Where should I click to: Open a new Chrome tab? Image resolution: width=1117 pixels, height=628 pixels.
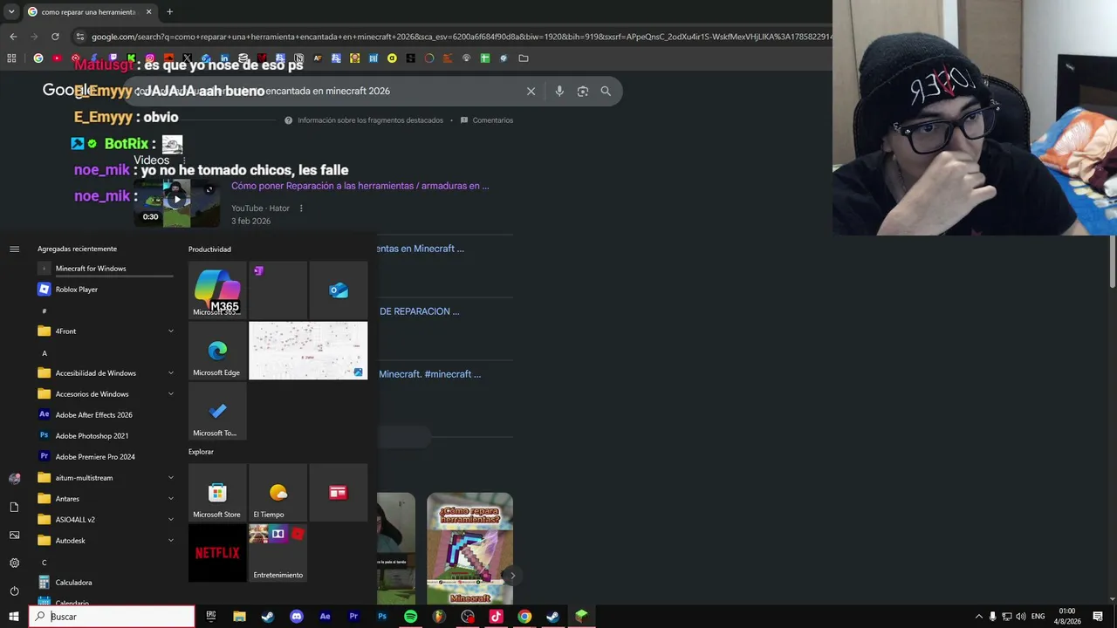(169, 12)
